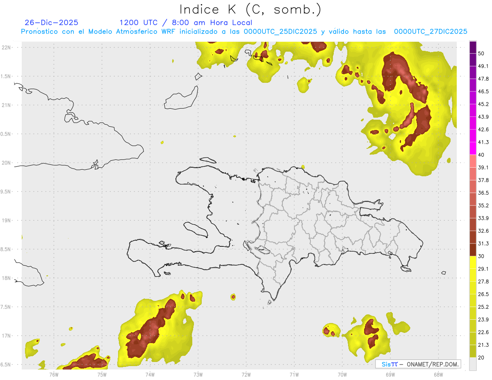The height and width of the screenshot is (380, 492).
Task: Click the colorbar value "21.3"
Action: [x=483, y=345]
